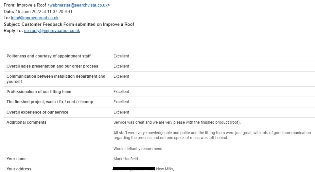Click the 'Additional comments' row label

click(x=26, y=122)
